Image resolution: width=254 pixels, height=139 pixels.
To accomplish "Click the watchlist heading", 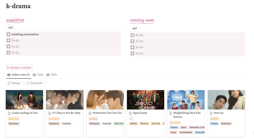I will 15,20.
